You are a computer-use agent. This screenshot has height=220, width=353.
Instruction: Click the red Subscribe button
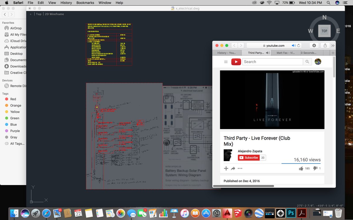249,158
